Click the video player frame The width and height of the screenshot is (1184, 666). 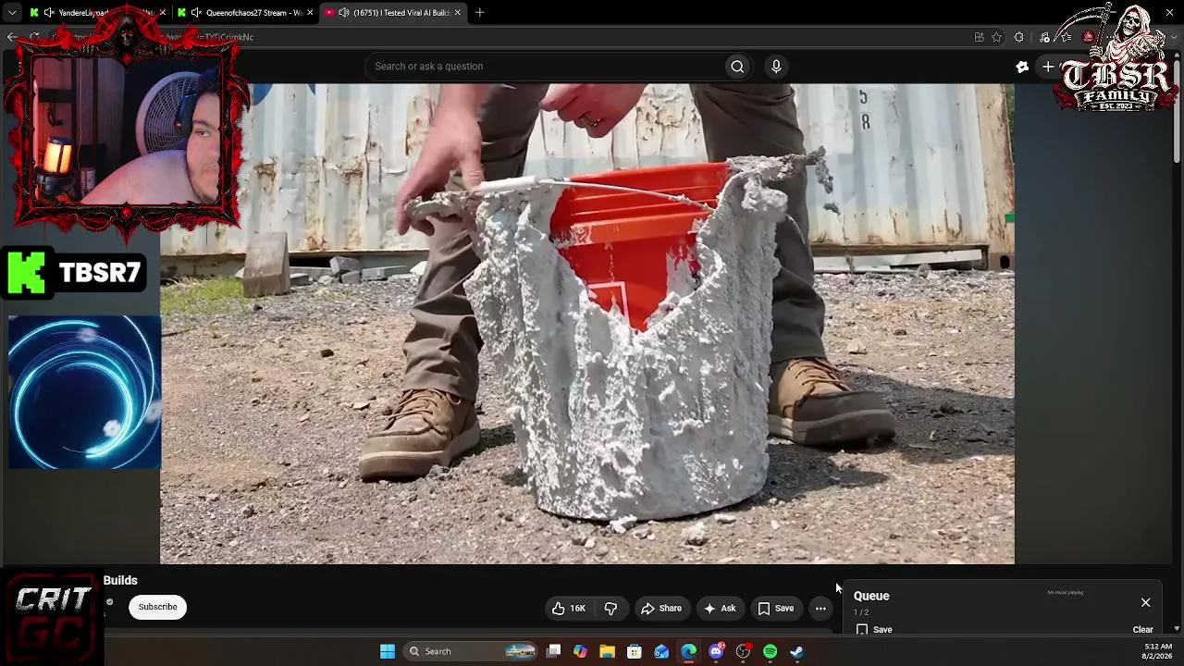pos(587,324)
